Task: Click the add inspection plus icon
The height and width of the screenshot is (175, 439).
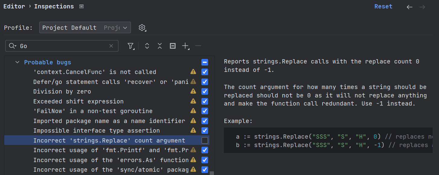Action: point(185,46)
